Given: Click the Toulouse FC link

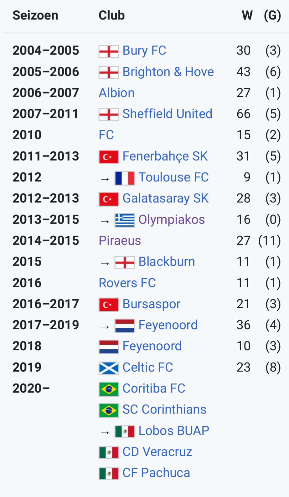Looking at the screenshot, I should (173, 177).
